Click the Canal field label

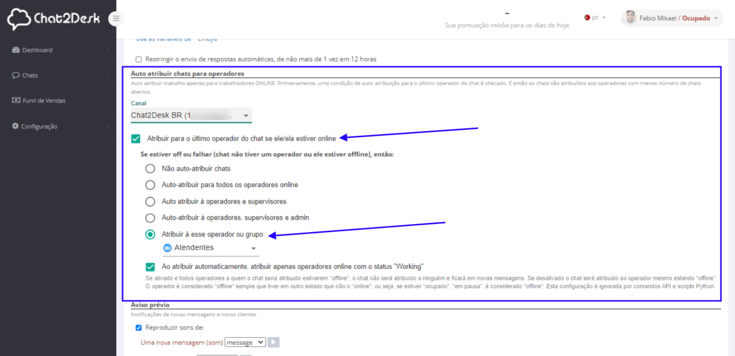pos(139,103)
